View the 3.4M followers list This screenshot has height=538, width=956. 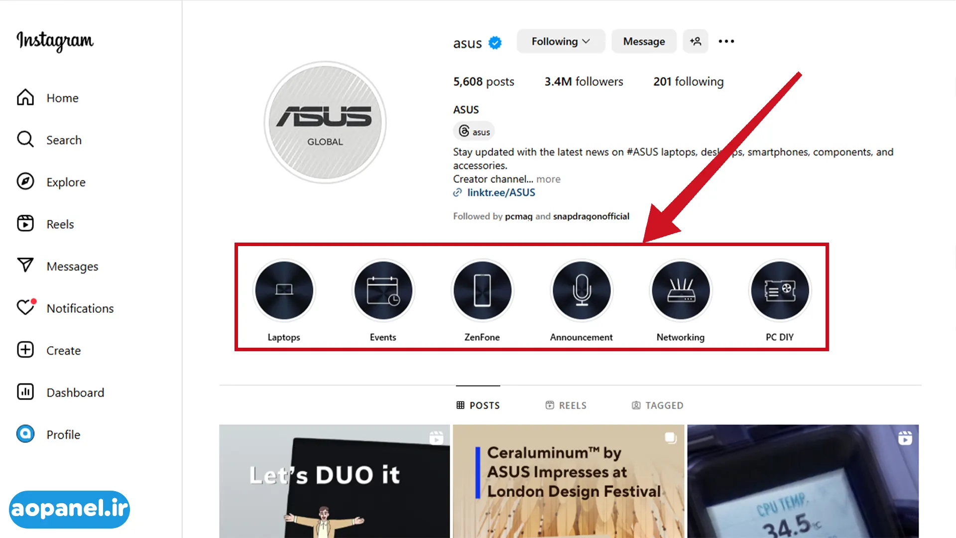point(584,82)
